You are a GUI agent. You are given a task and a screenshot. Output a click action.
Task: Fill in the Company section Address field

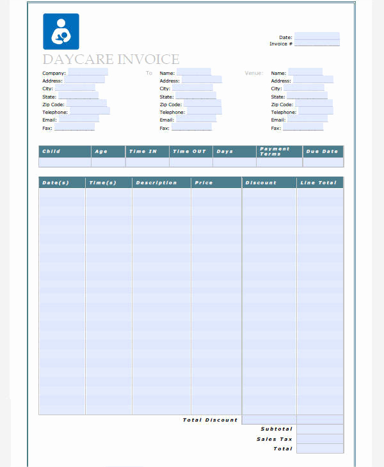pos(84,79)
